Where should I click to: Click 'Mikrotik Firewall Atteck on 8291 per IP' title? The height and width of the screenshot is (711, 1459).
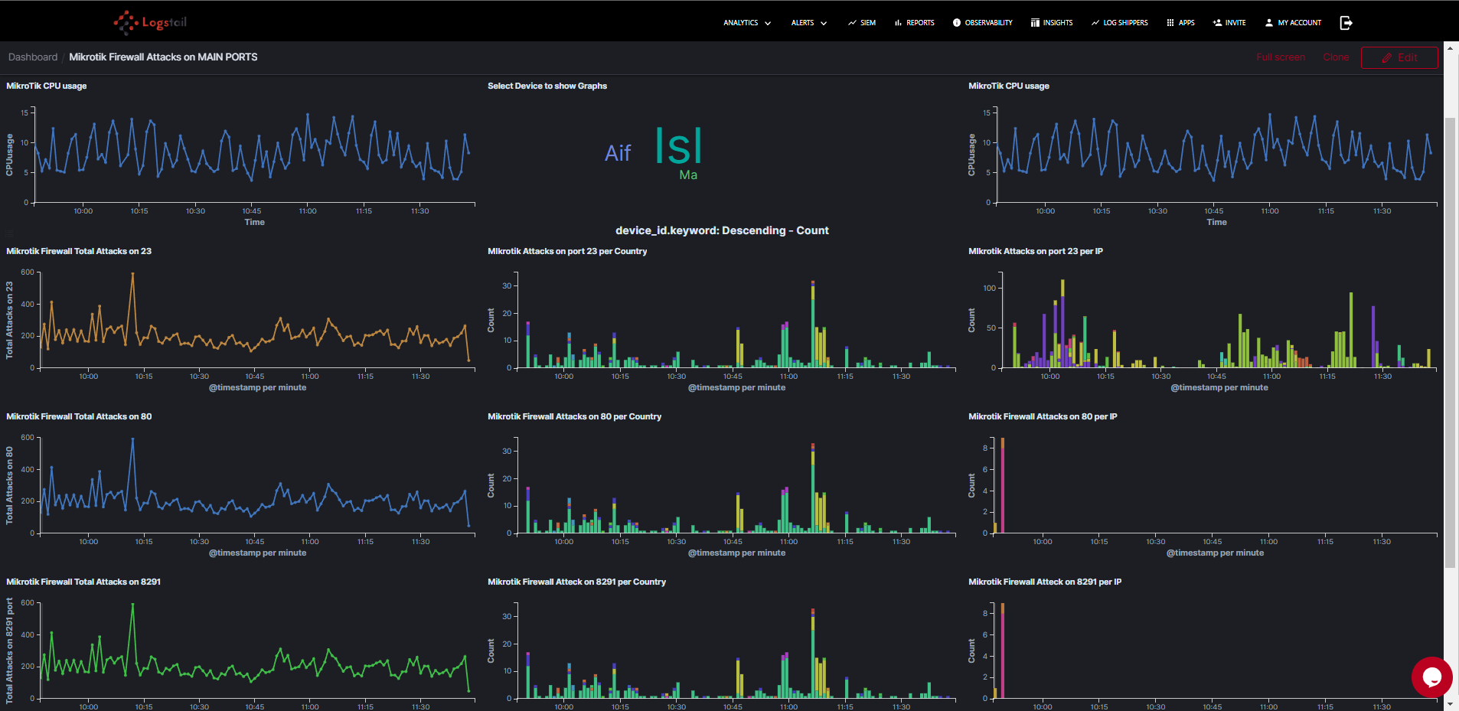[1045, 582]
